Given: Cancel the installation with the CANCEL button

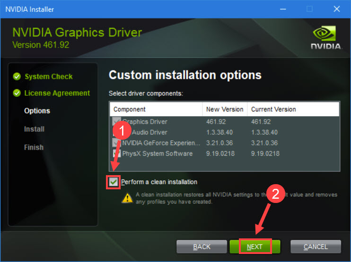Looking at the screenshot, I should click(x=316, y=246).
